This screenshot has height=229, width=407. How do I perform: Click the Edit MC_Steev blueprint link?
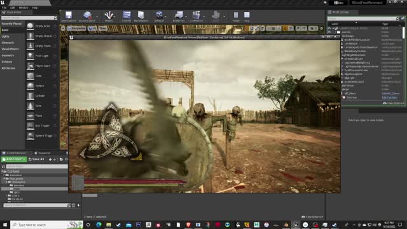390,94
